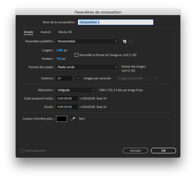The height and width of the screenshot is (180, 196).
Task: Open the Paramètre prédéfini dropdown
Action: [87, 41]
